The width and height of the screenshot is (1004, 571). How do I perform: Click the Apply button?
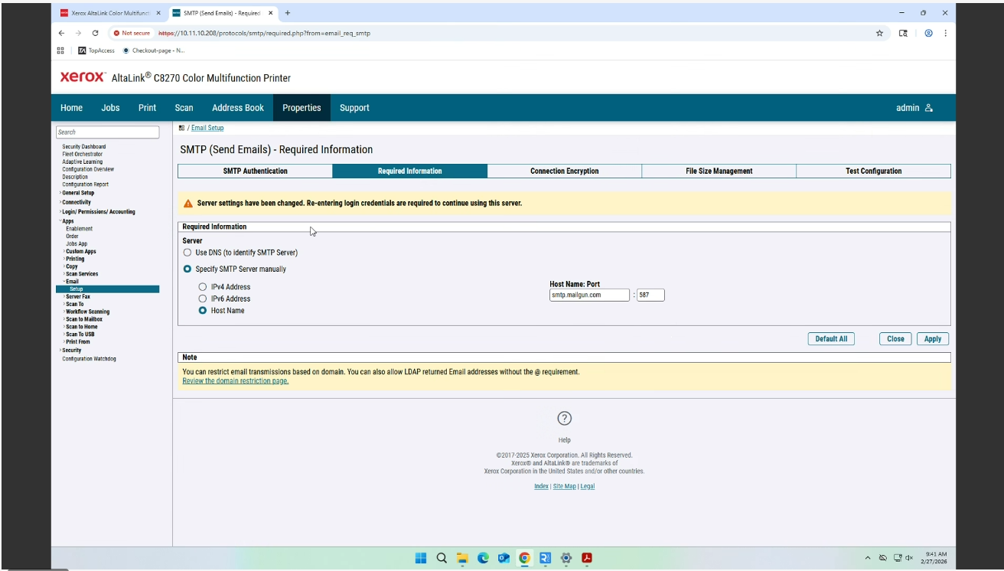click(x=932, y=338)
